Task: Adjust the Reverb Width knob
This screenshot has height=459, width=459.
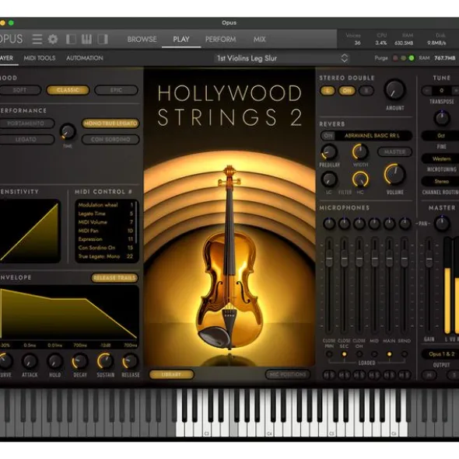Action: (x=360, y=152)
